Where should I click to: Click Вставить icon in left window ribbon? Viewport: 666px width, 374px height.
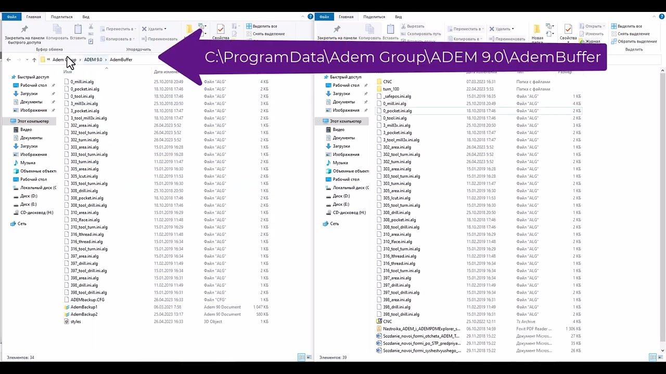(78, 32)
